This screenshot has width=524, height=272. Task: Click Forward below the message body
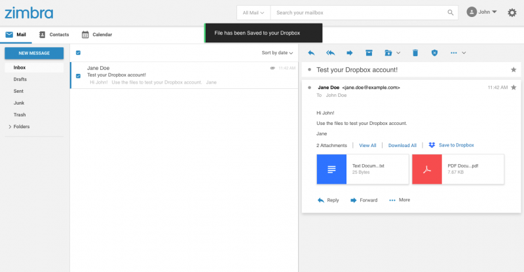364,200
